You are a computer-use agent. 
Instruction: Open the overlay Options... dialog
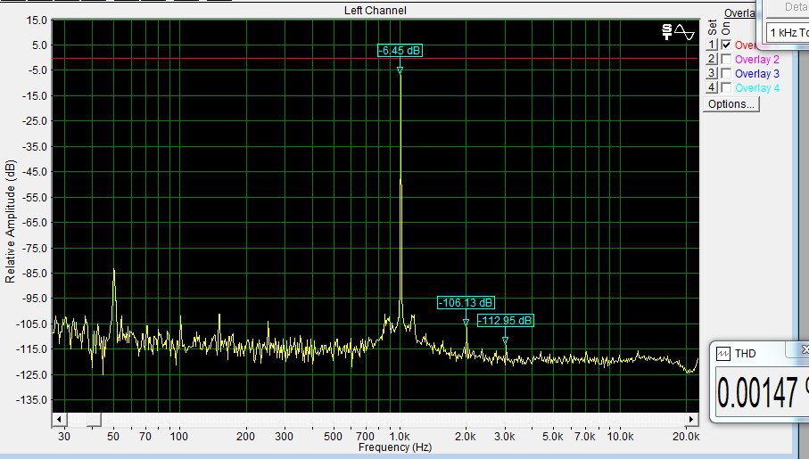[731, 104]
